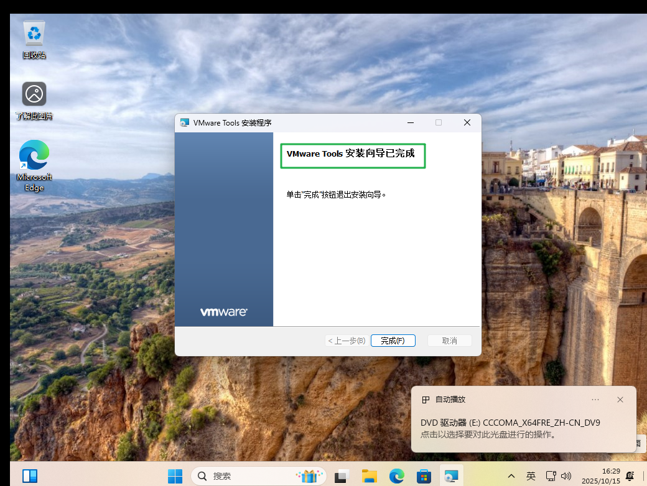The height and width of the screenshot is (486, 647).
Task: Open the Microsoft Edge desktop shortcut
Action: (34, 166)
